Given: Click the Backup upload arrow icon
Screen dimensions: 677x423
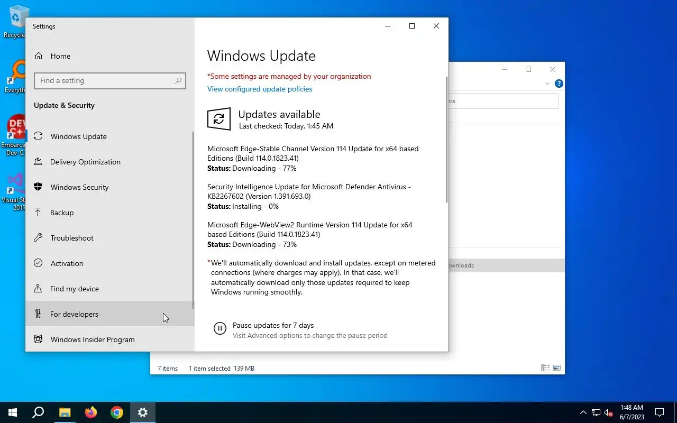Looking at the screenshot, I should (38, 213).
